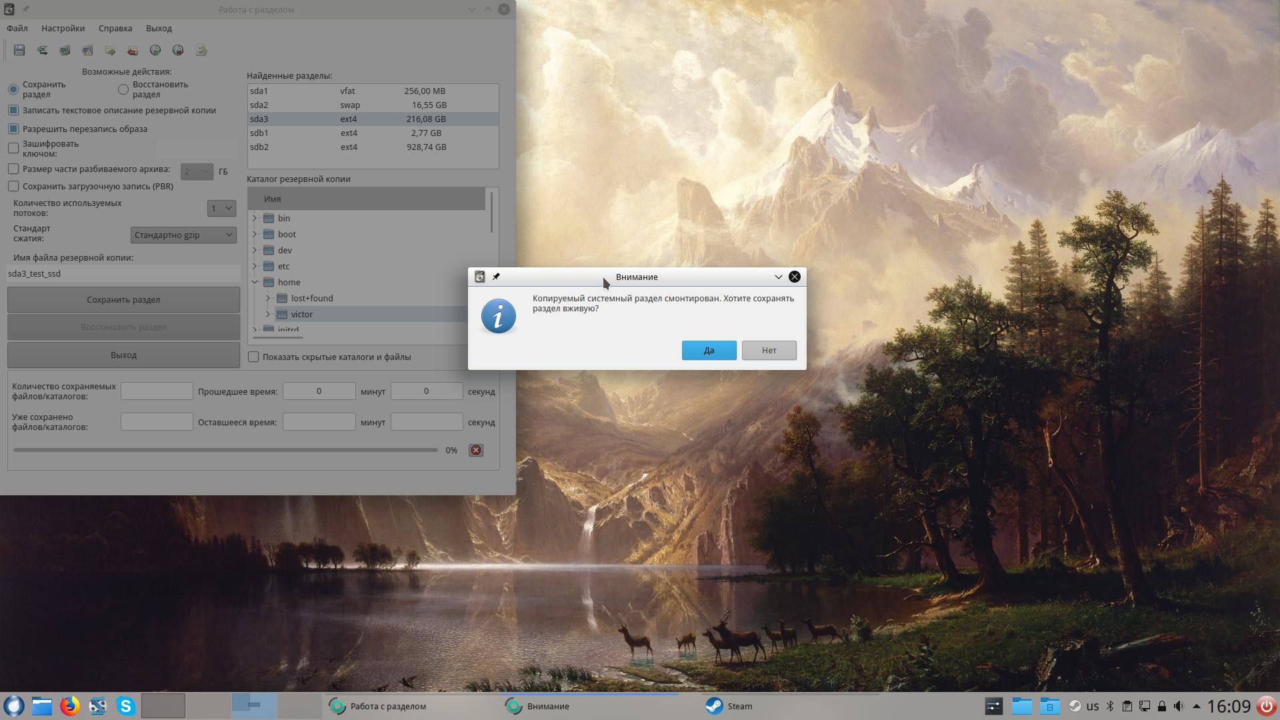Click the folder with green arrow toolbar icon
Viewport: 1280px width, 720px height.
110,50
